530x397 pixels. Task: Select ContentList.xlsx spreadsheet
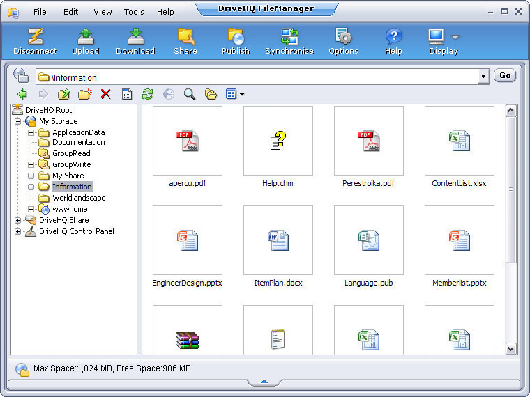460,141
